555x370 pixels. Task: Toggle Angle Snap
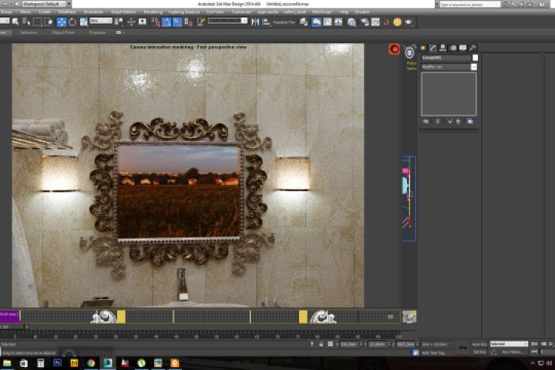pos(166,22)
